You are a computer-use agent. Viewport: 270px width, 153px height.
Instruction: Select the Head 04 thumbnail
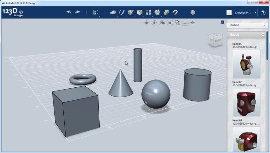(x=246, y=139)
